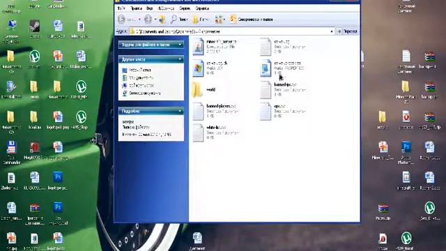Open the Правка menu

point(136,8)
